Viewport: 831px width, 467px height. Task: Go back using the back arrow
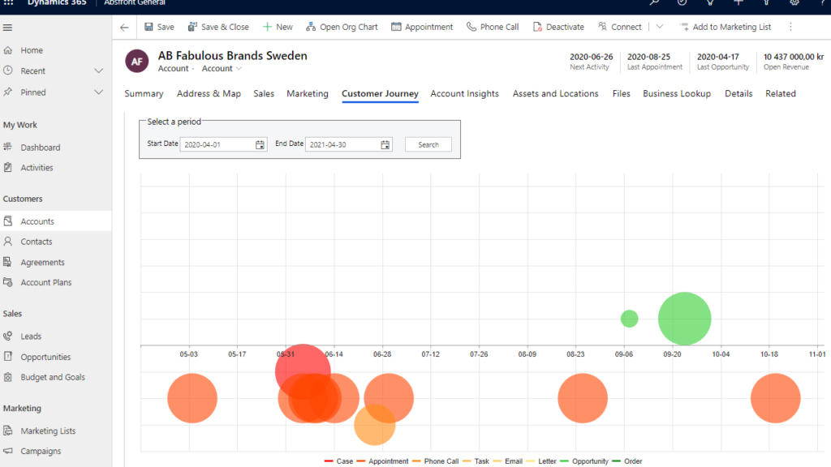[124, 28]
